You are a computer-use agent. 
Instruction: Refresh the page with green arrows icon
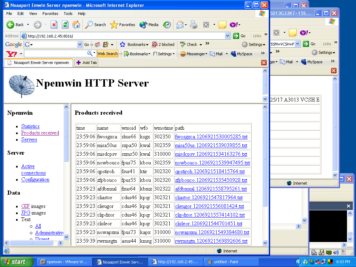coord(65,25)
